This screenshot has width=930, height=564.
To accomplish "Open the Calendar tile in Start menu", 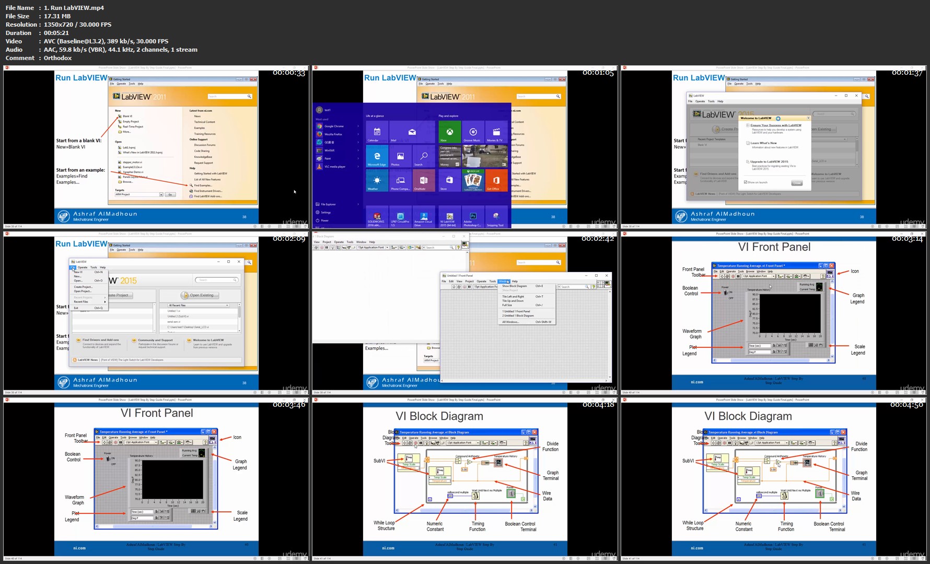I will click(x=377, y=132).
